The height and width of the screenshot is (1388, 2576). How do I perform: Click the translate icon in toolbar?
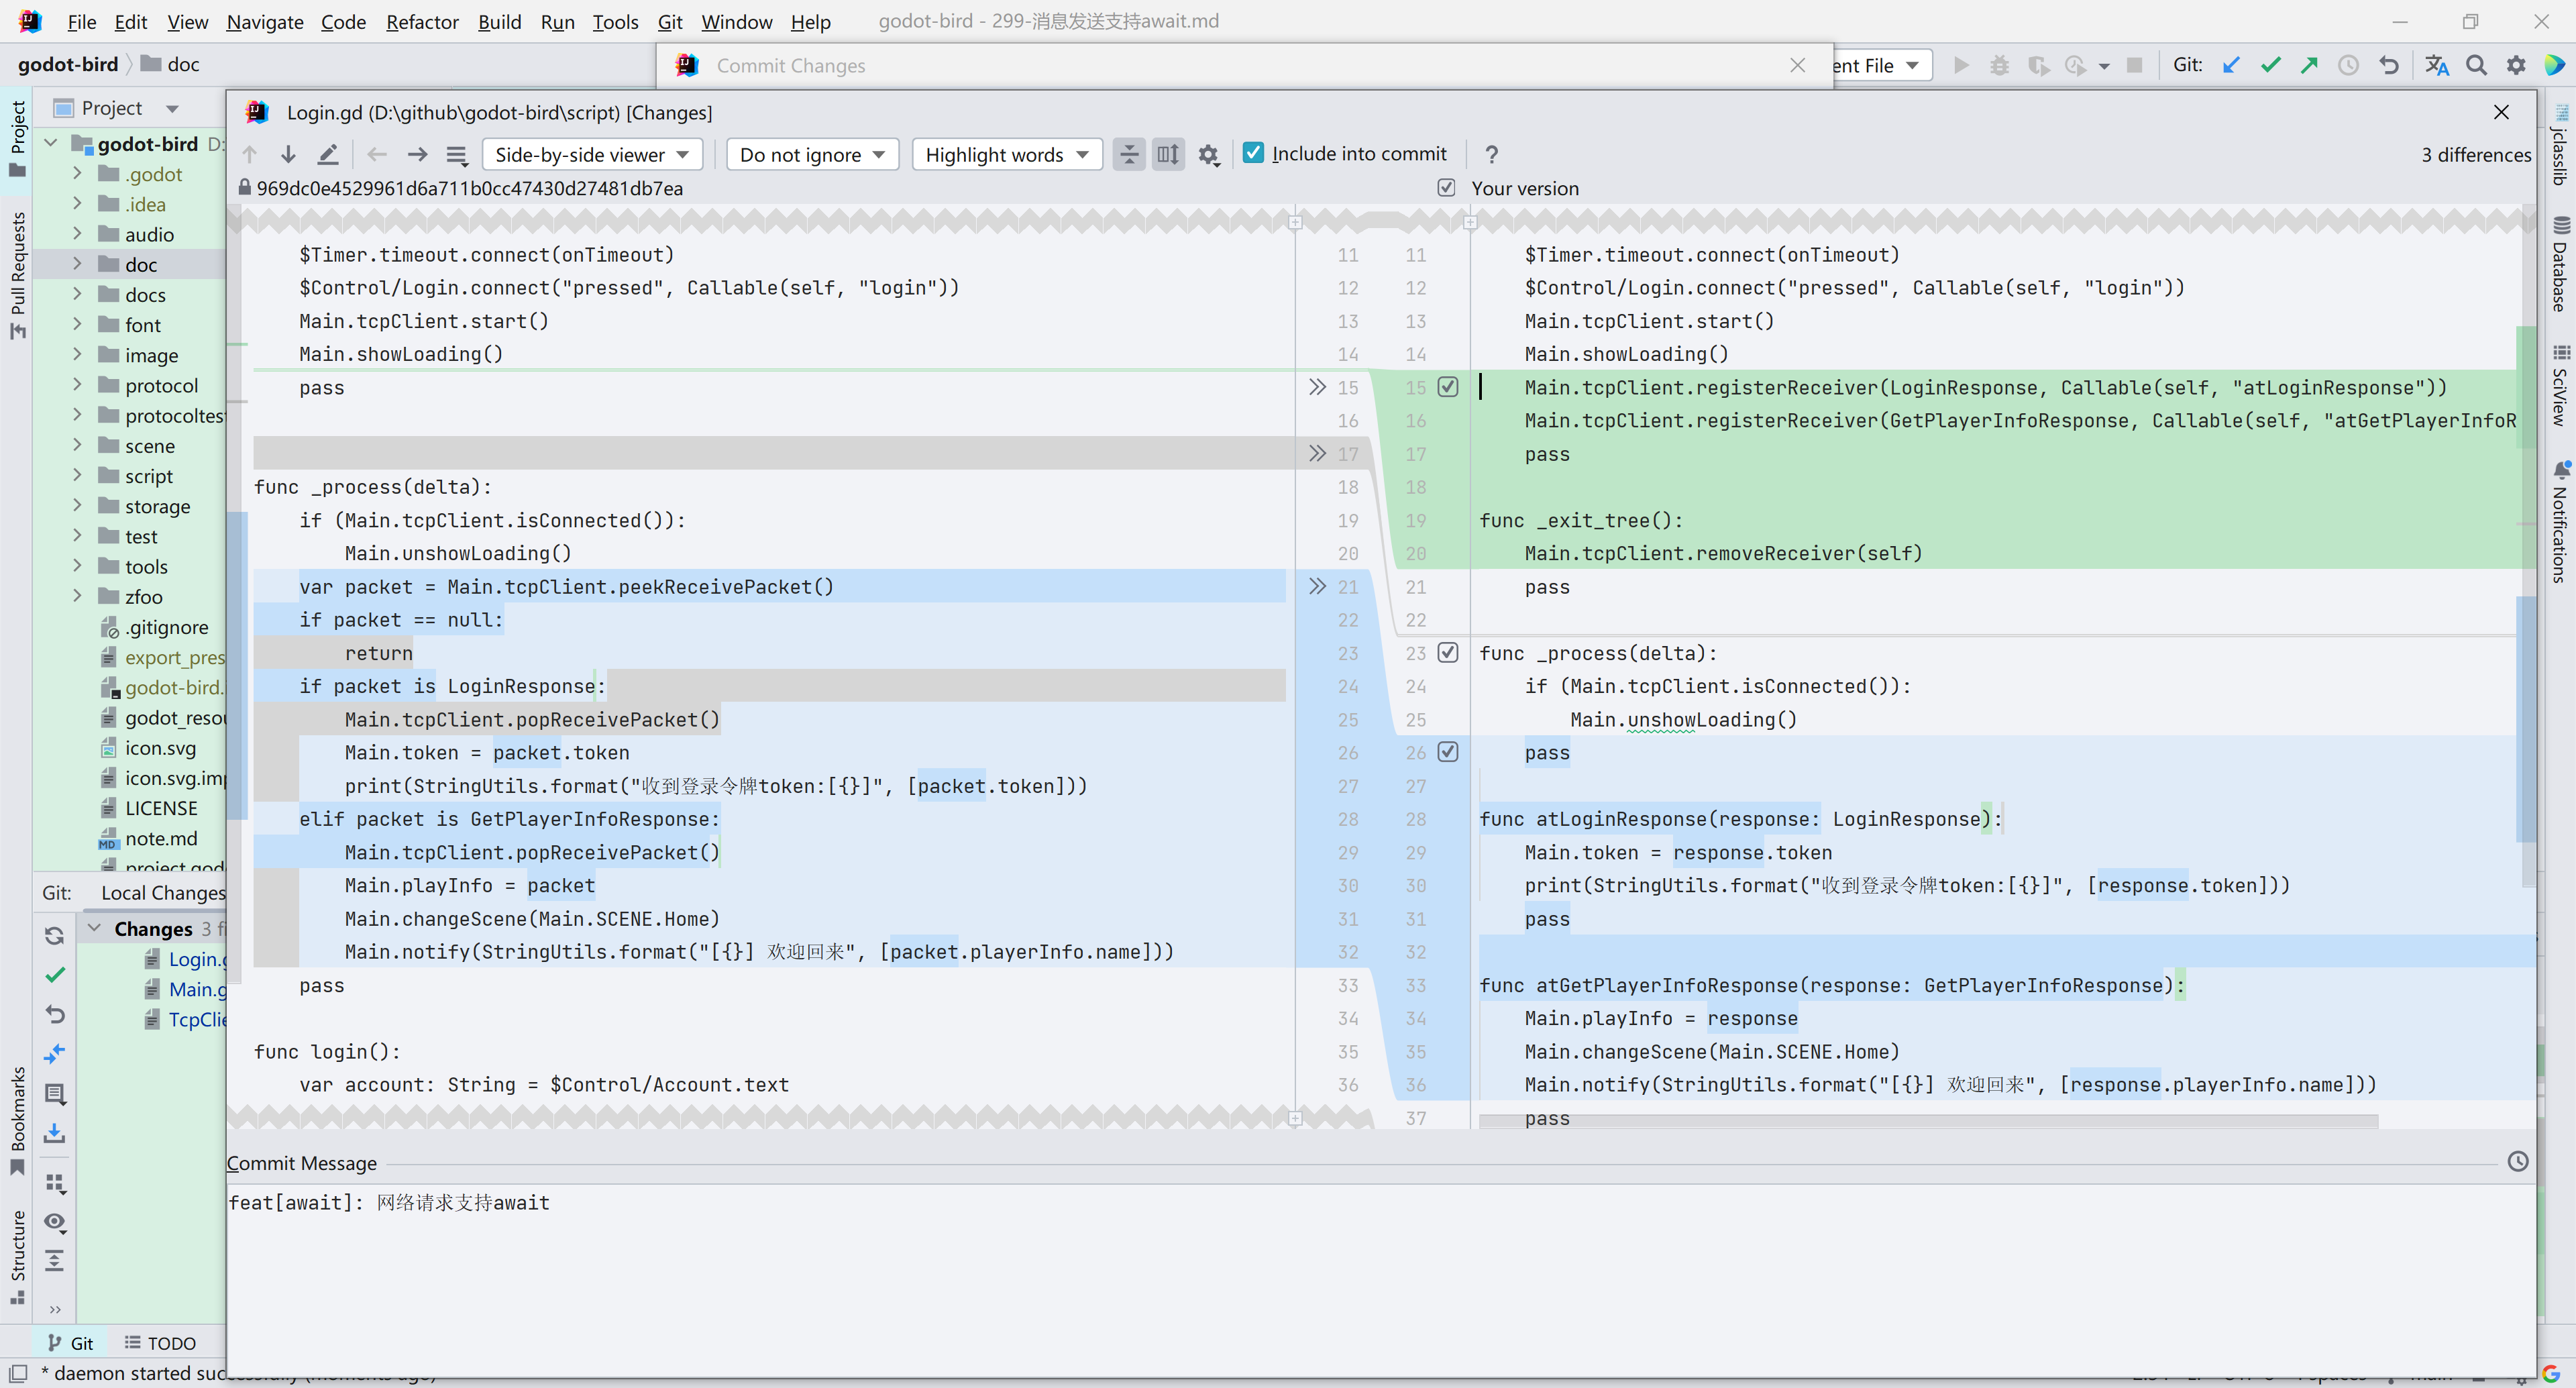click(2436, 65)
